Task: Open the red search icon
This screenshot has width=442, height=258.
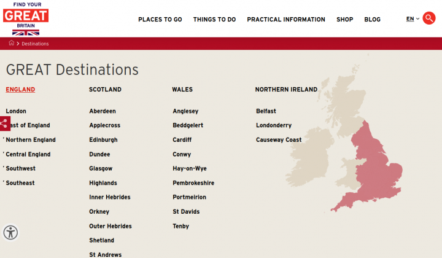Action: tap(428, 18)
